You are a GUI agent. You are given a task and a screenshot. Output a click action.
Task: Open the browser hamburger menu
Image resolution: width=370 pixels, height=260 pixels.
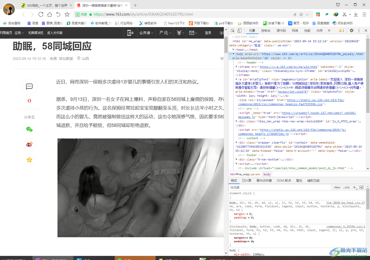point(364,14)
